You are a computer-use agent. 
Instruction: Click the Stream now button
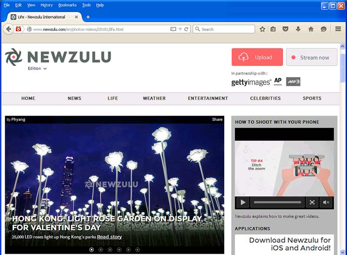311,57
